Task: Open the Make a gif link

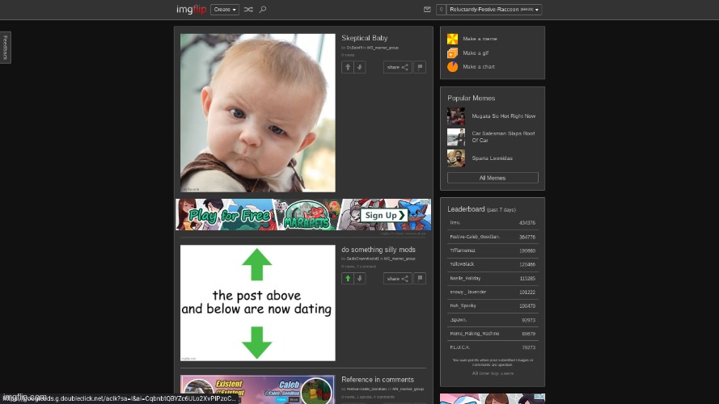Action: pyautogui.click(x=476, y=53)
